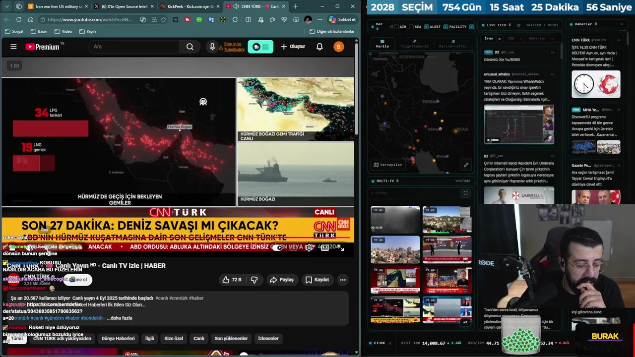Select the İran live feed tab
This screenshot has width=635, height=357.
click(489, 38)
